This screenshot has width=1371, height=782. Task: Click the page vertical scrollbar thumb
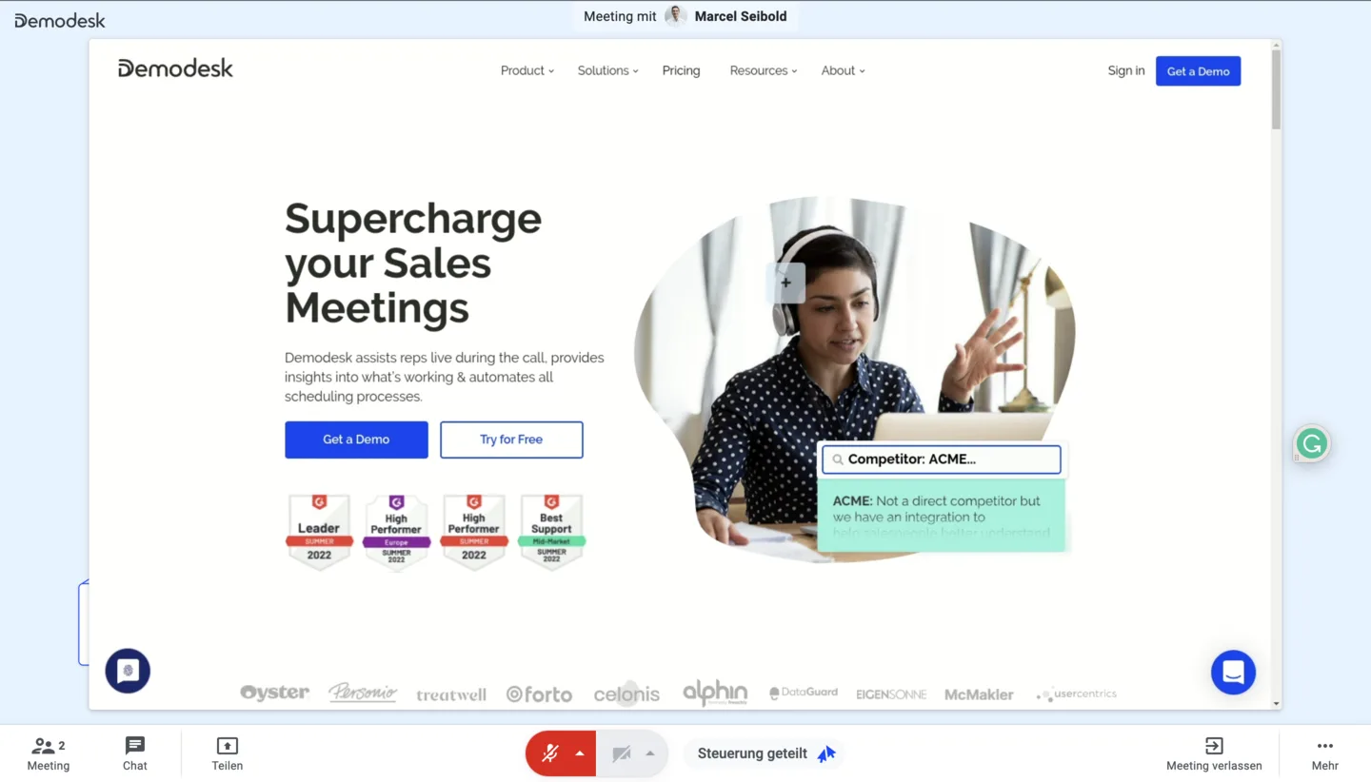[1276, 88]
